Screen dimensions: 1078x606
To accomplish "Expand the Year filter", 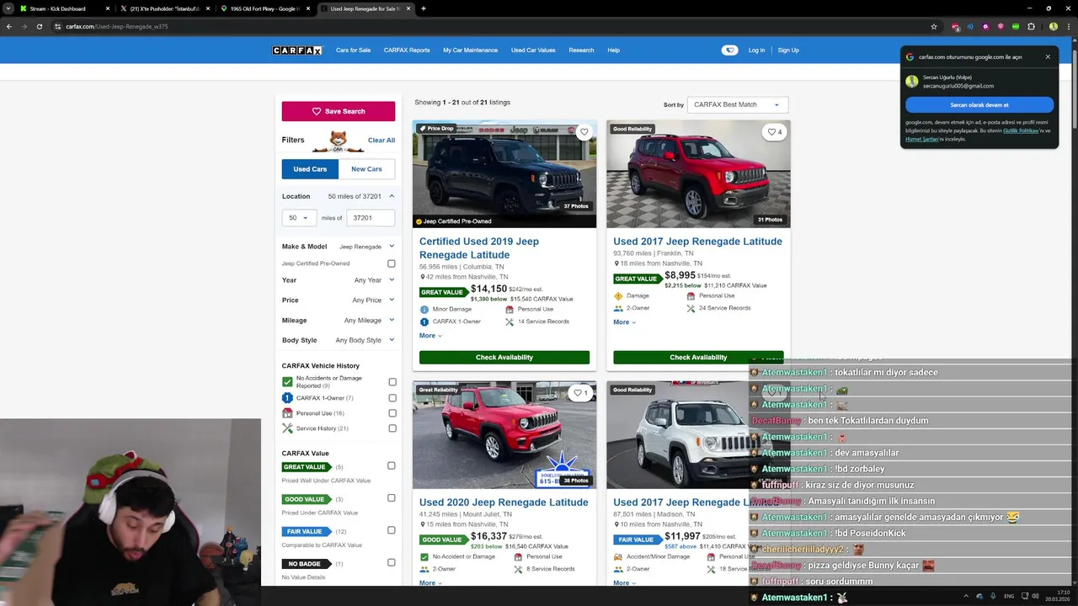I will (x=392, y=279).
